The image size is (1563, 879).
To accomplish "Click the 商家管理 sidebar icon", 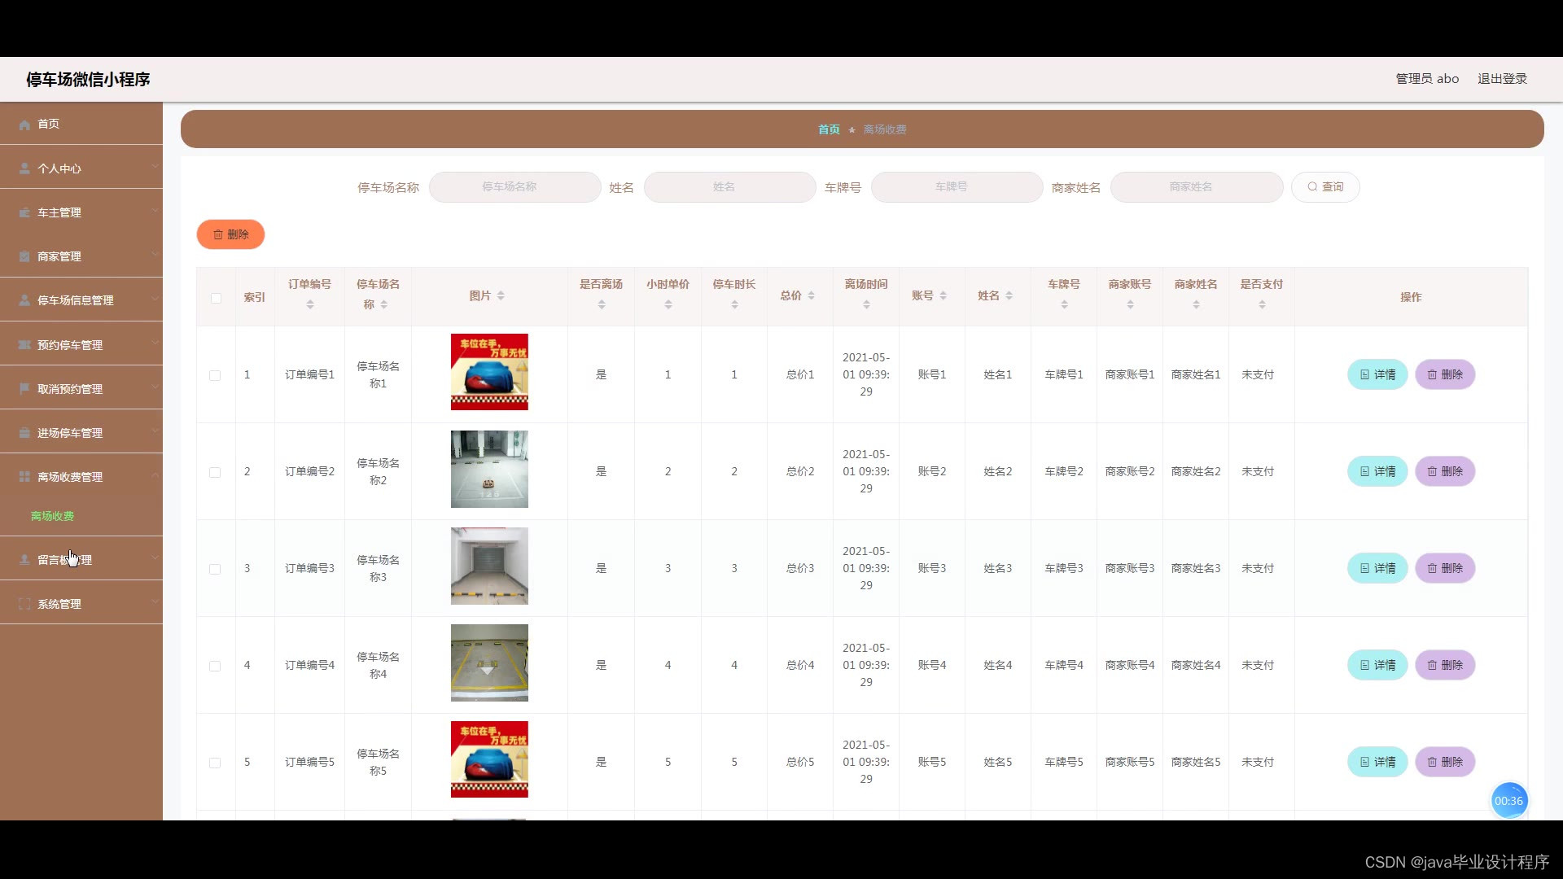I will [x=24, y=256].
